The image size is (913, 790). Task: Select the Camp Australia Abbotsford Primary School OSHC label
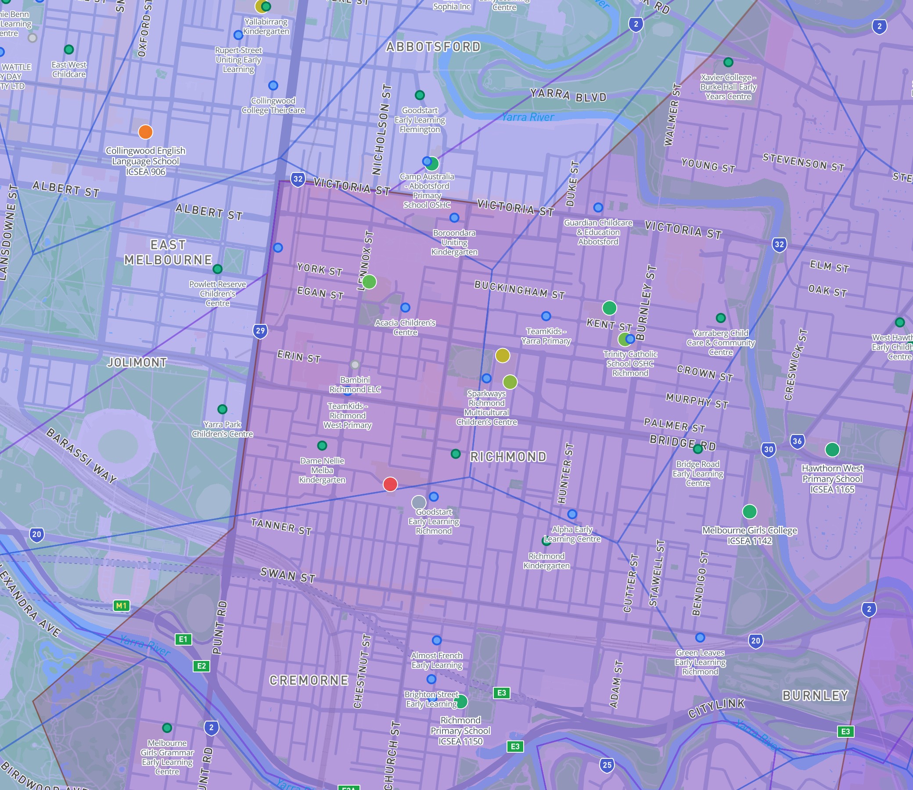(x=427, y=190)
